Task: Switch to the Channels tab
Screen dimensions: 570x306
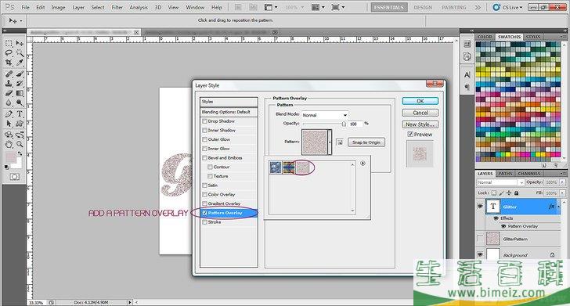Action: click(x=529, y=174)
